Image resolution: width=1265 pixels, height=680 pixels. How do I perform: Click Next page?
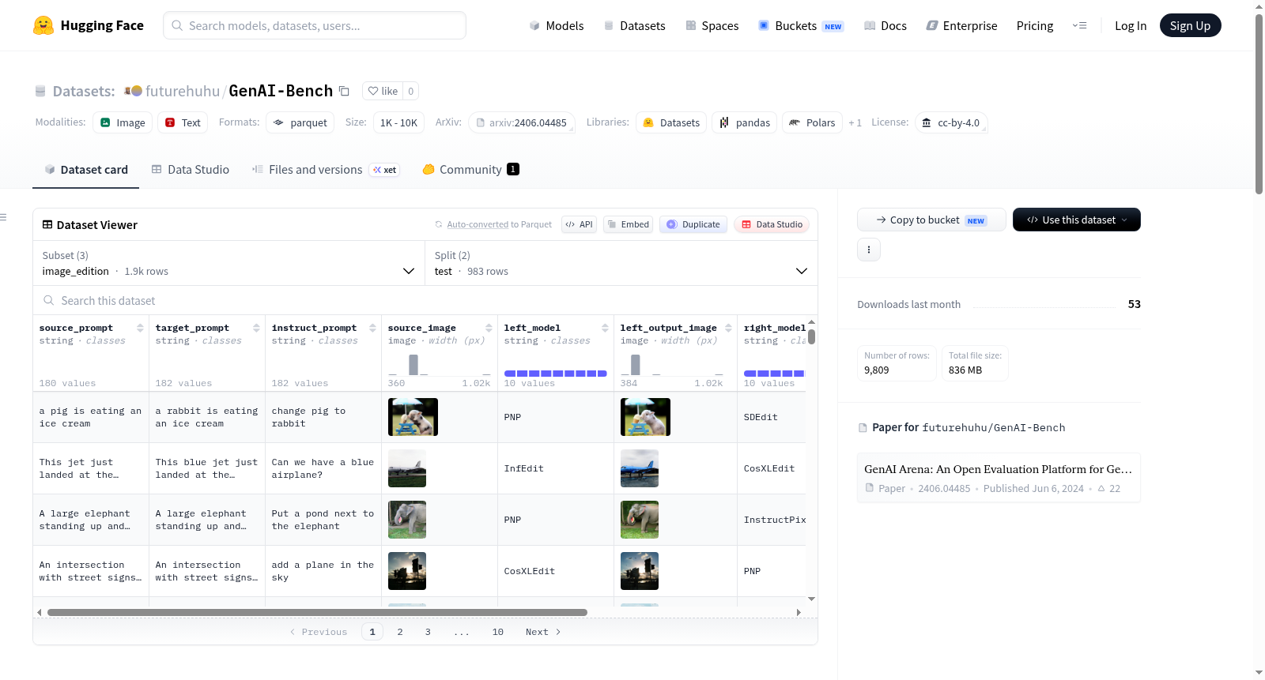543,632
